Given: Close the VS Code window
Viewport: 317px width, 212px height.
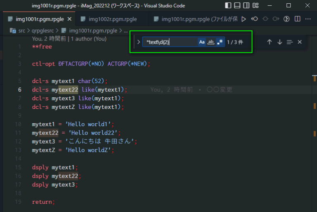Looking at the screenshot, I should point(307,5).
